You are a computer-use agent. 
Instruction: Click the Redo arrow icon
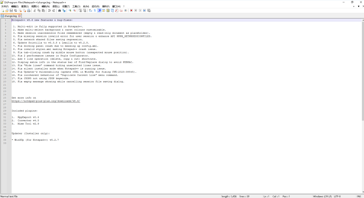click(x=54, y=10)
